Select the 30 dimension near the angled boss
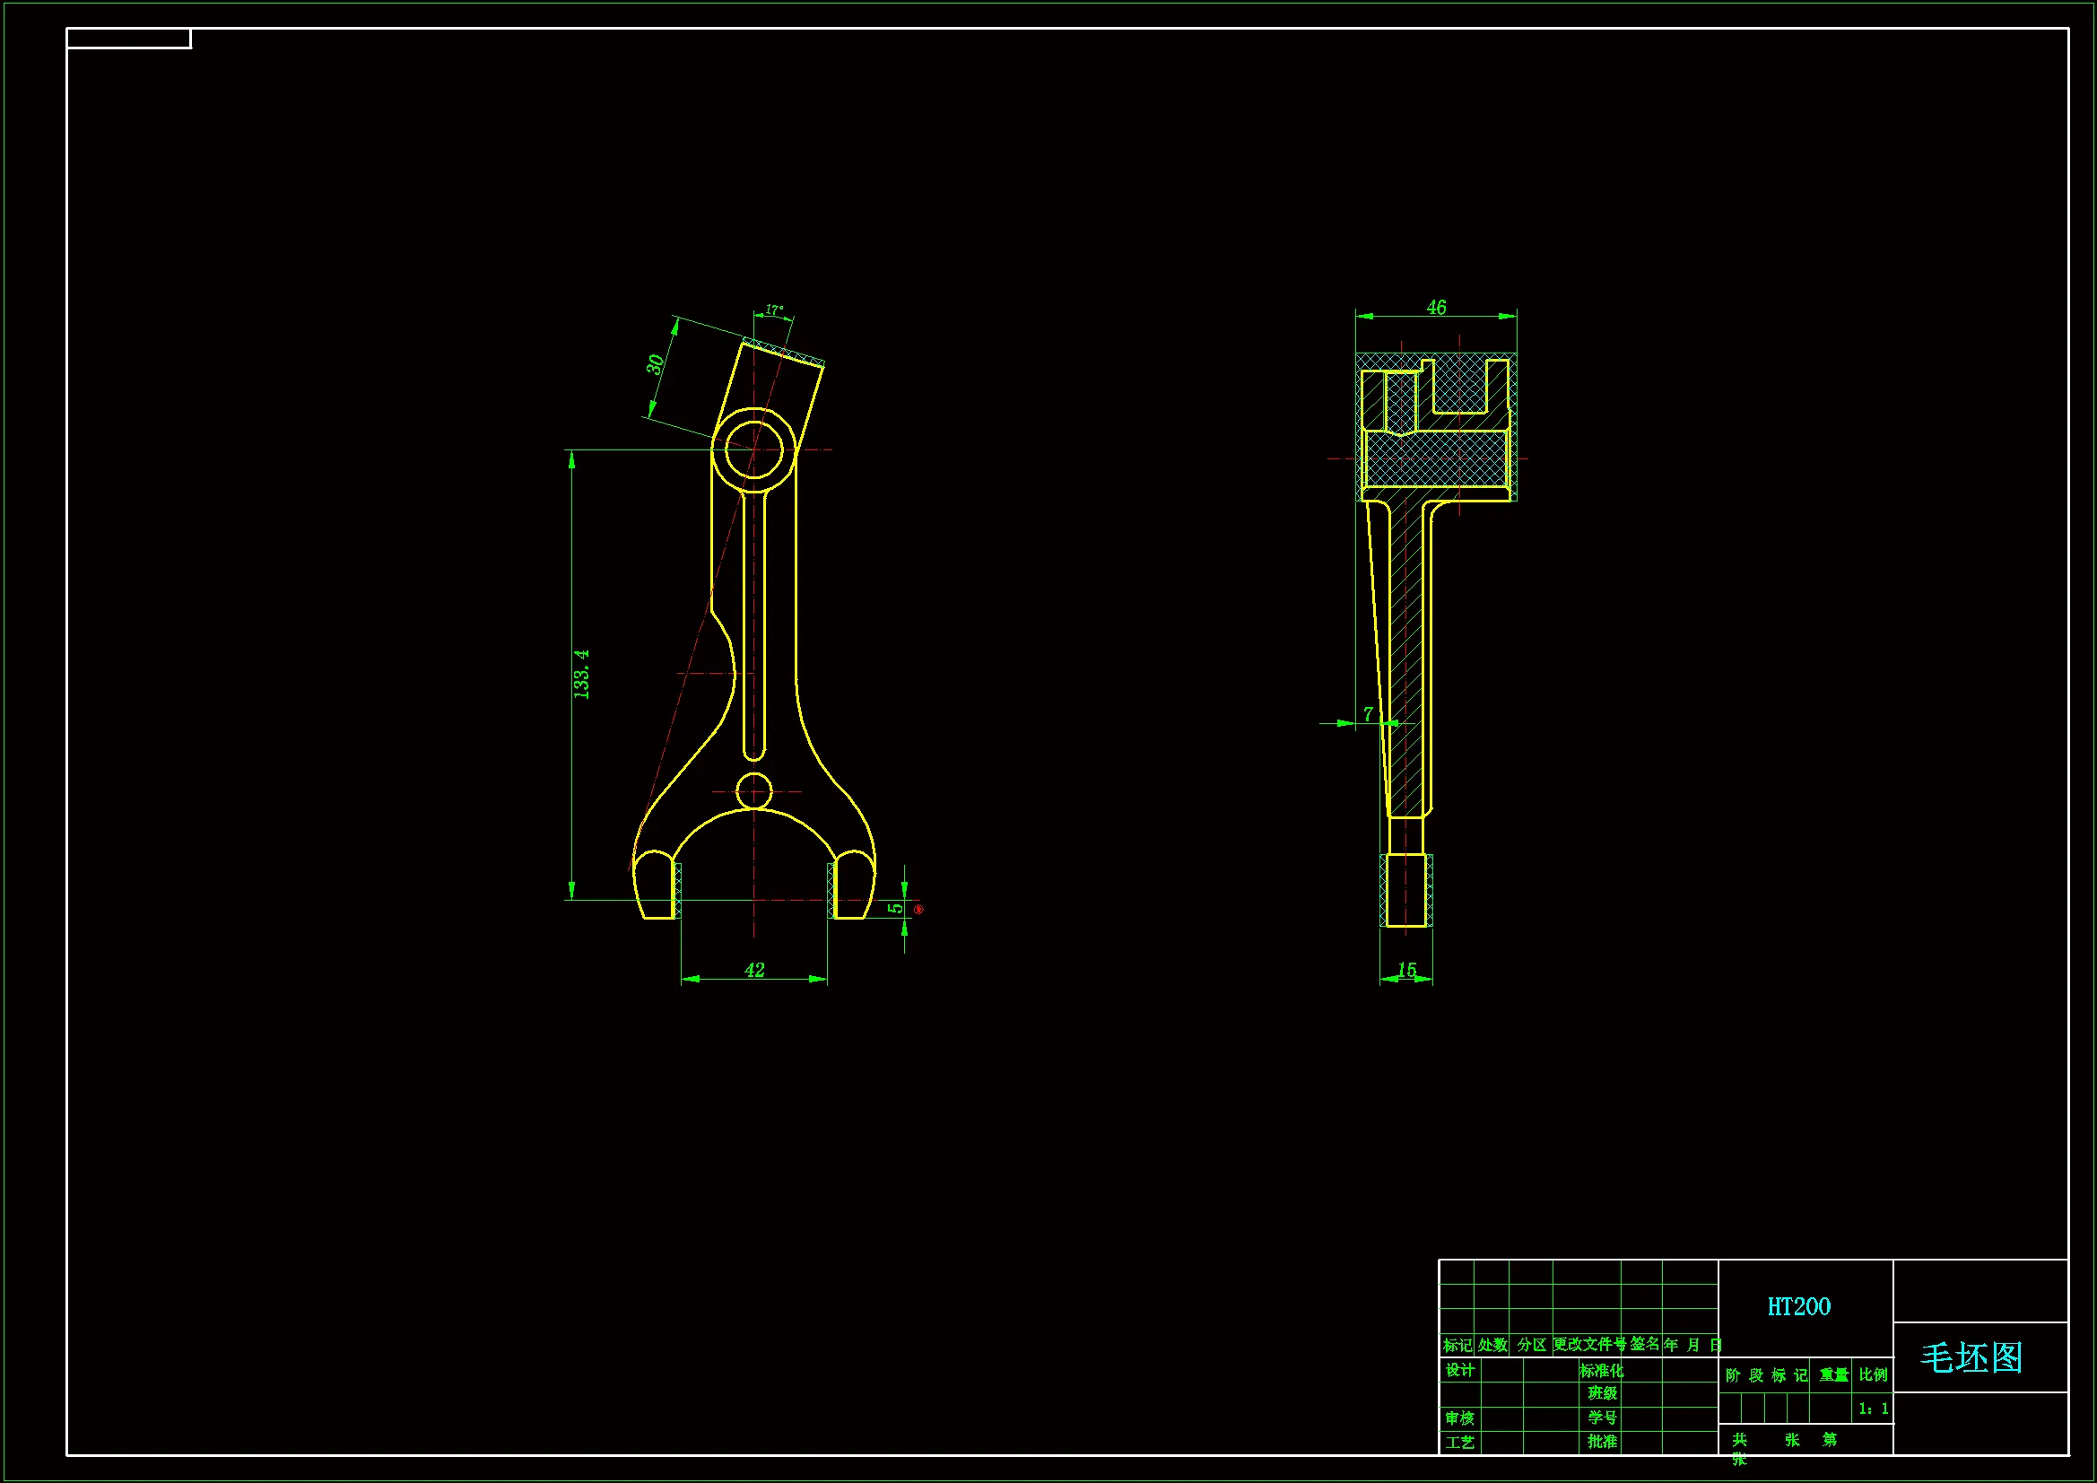Viewport: 2097px width, 1483px height. tap(656, 364)
